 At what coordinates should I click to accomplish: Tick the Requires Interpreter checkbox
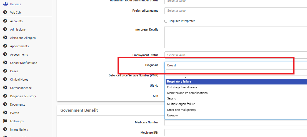coord(166,21)
